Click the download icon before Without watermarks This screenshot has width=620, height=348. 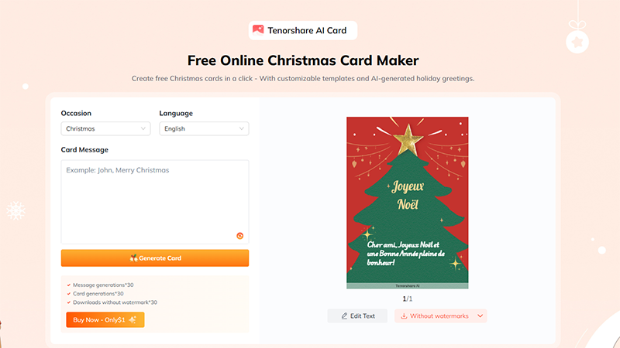[x=404, y=316]
